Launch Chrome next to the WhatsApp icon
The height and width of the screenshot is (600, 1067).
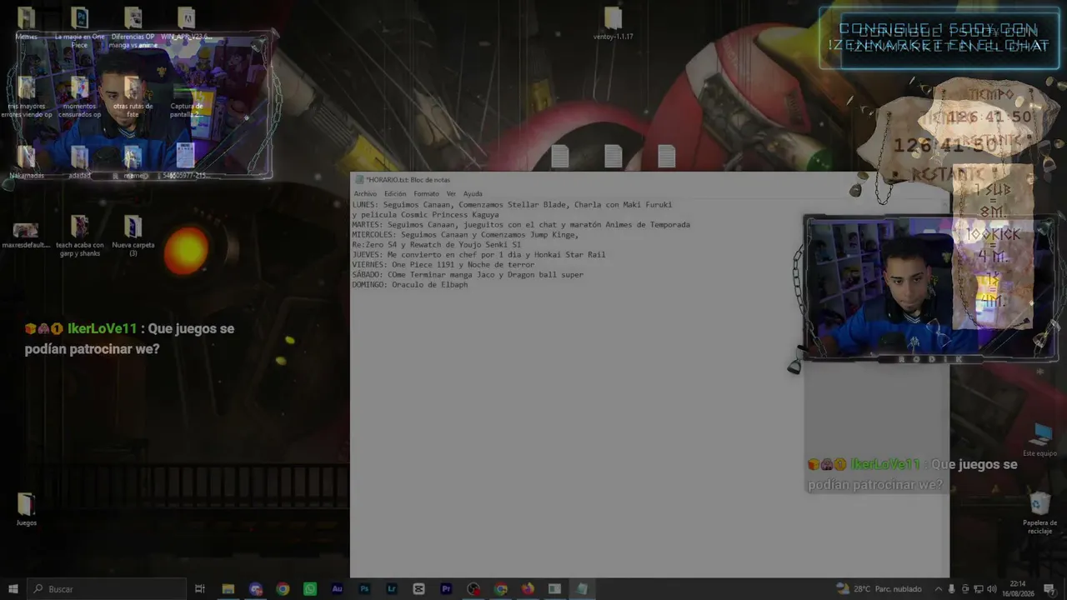click(x=283, y=589)
